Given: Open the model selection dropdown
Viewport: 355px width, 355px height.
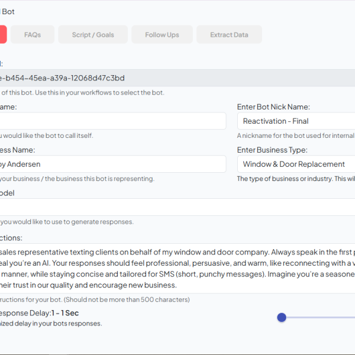Looking at the screenshot, I should tap(177, 207).
